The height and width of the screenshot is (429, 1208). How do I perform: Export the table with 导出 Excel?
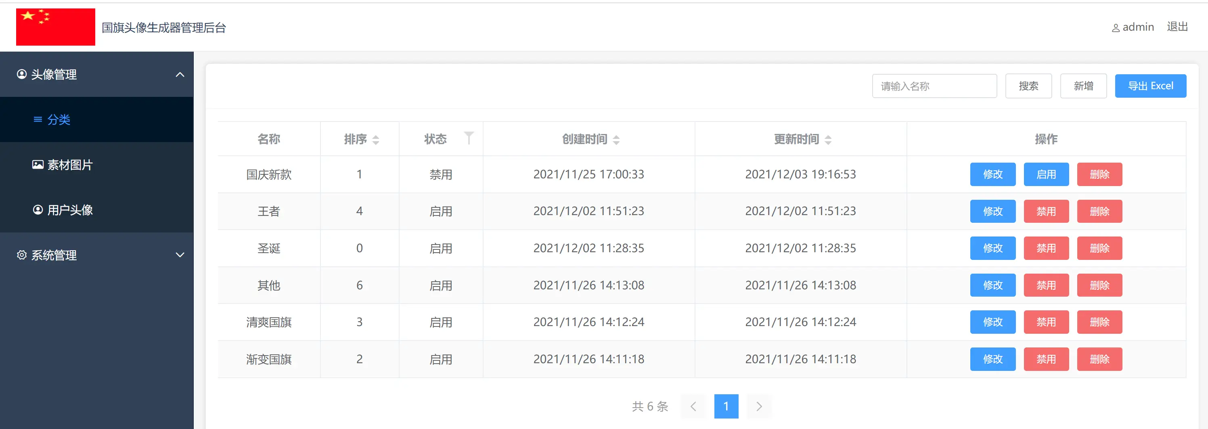(1150, 86)
